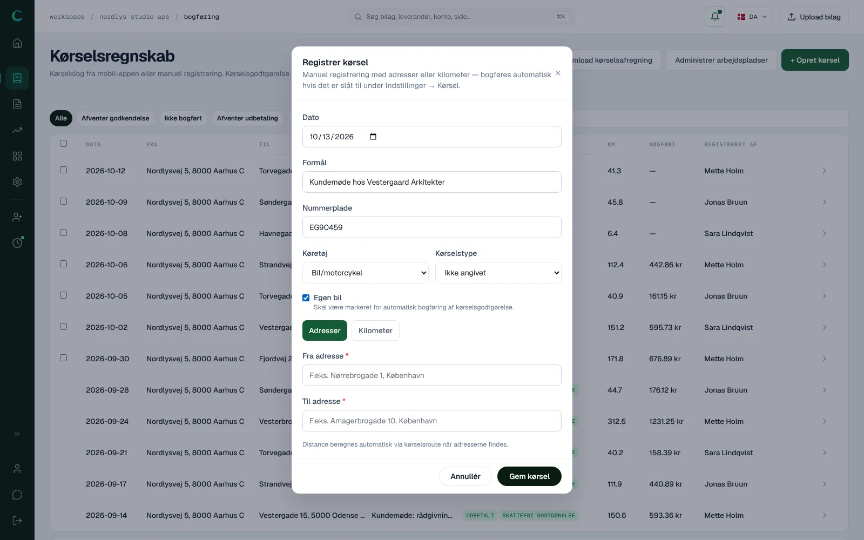
Task: Open the home icon in sidebar
Action: click(x=17, y=43)
